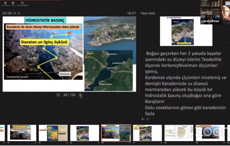Click the Use Slide Show icon
Image resolution: width=230 pixels, height=146 pixels.
click(x=22, y=3)
